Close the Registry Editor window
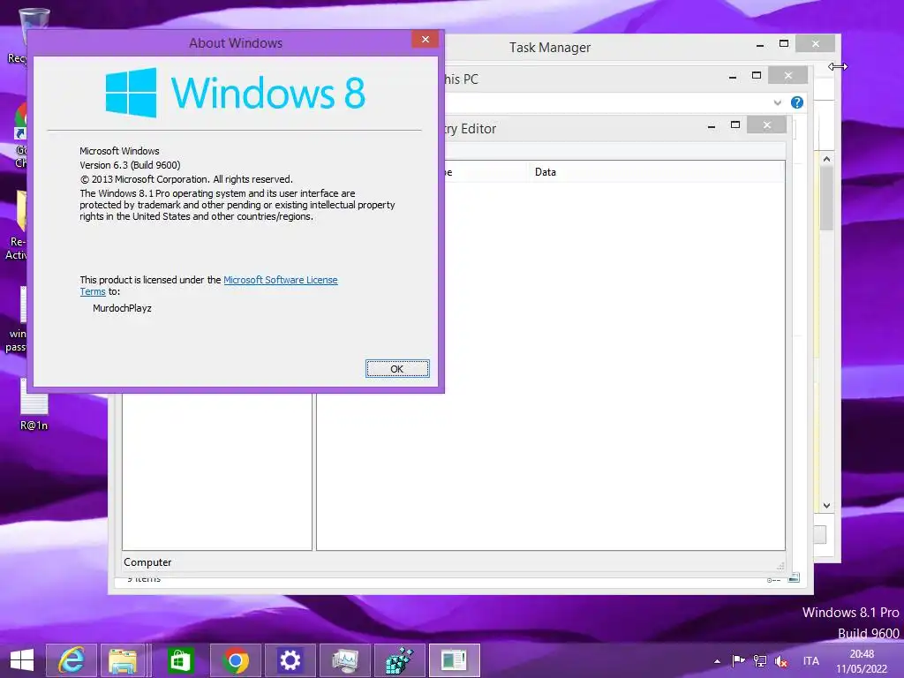This screenshot has width=904, height=678. tap(767, 125)
